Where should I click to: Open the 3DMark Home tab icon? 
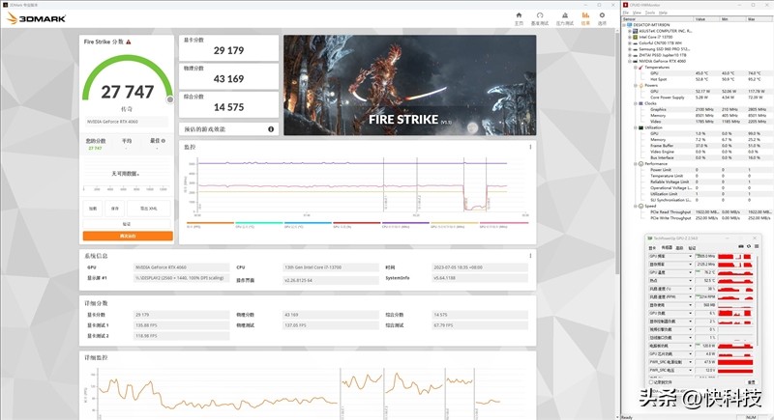(x=519, y=15)
